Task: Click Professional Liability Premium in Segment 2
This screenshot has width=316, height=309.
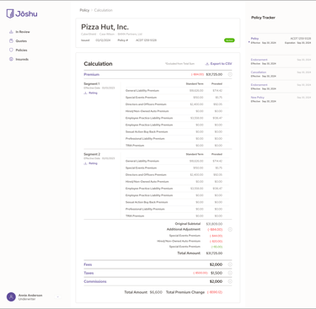Action: 145,209
